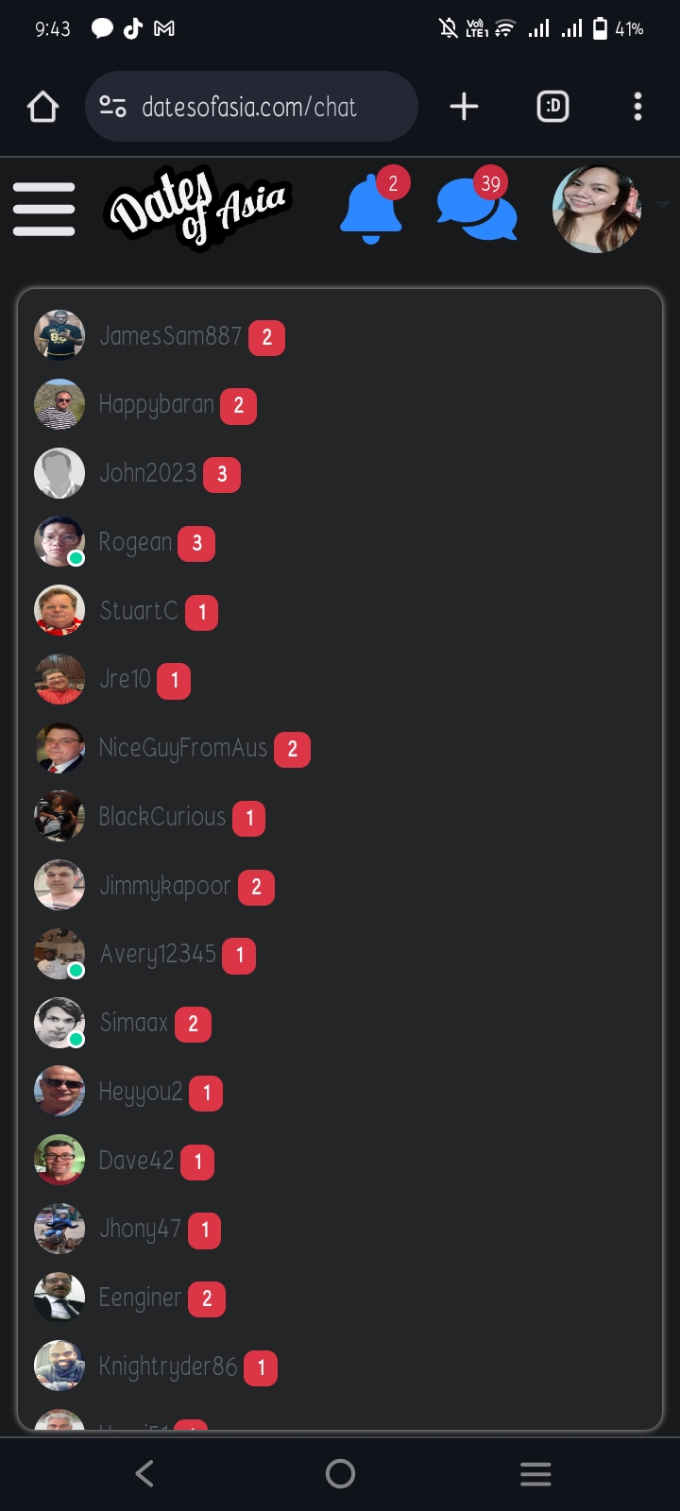The image size is (680, 1511).
Task: Tap the Android back navigation button
Action: [144, 1473]
